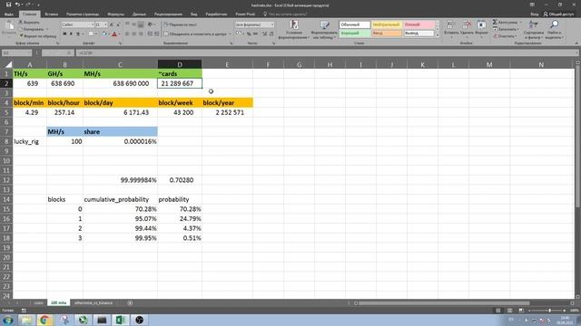
Task: Click the Cut (Вырезать) scissors icon
Action: click(x=21, y=22)
